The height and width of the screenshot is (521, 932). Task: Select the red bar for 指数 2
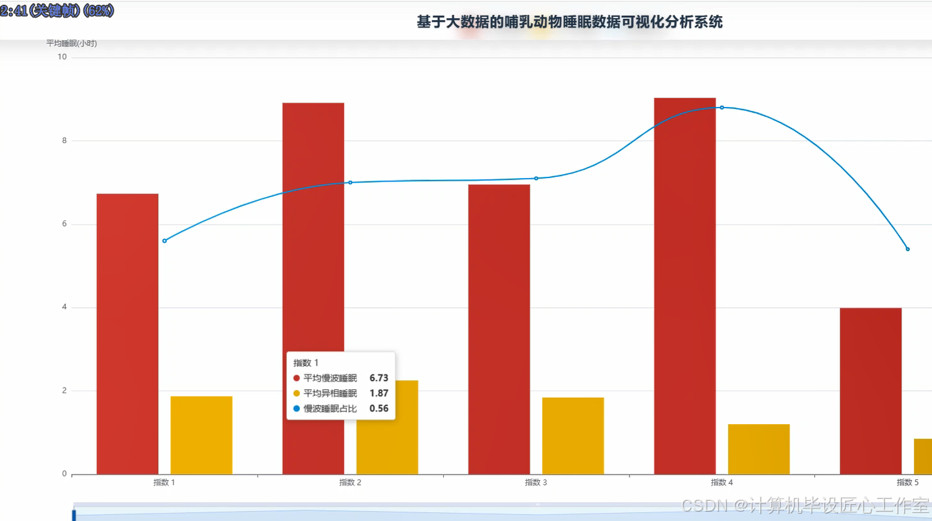[313, 288]
